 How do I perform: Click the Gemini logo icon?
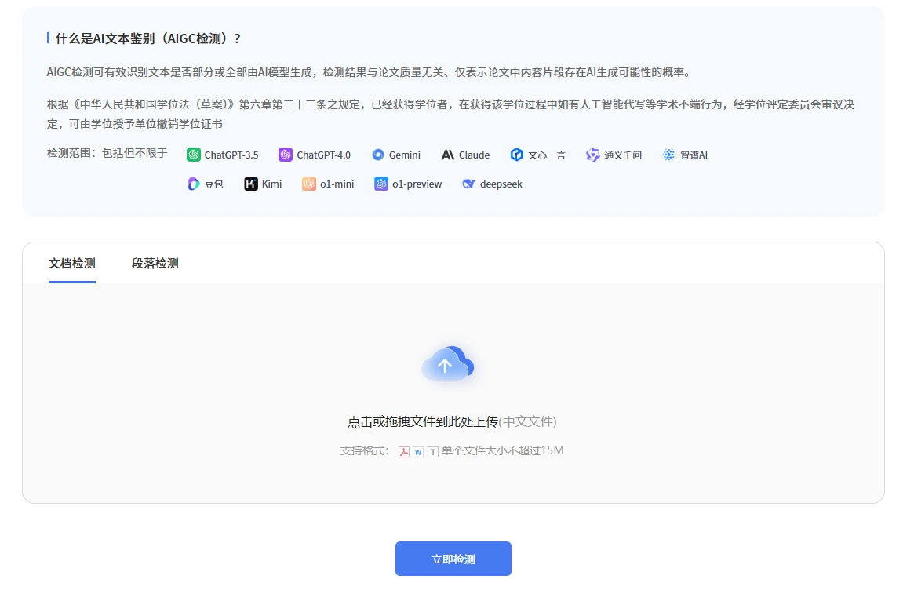378,155
